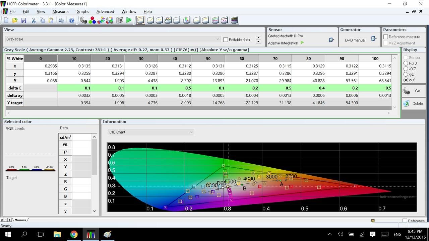Open the generator configuration icon
Screen dimensions: 429x241
[374, 39]
